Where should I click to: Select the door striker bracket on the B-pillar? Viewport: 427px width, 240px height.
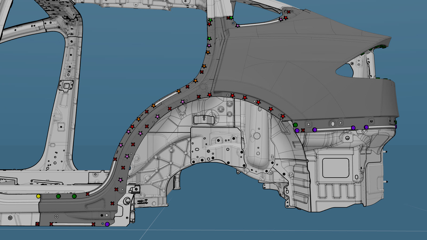(x=66, y=86)
